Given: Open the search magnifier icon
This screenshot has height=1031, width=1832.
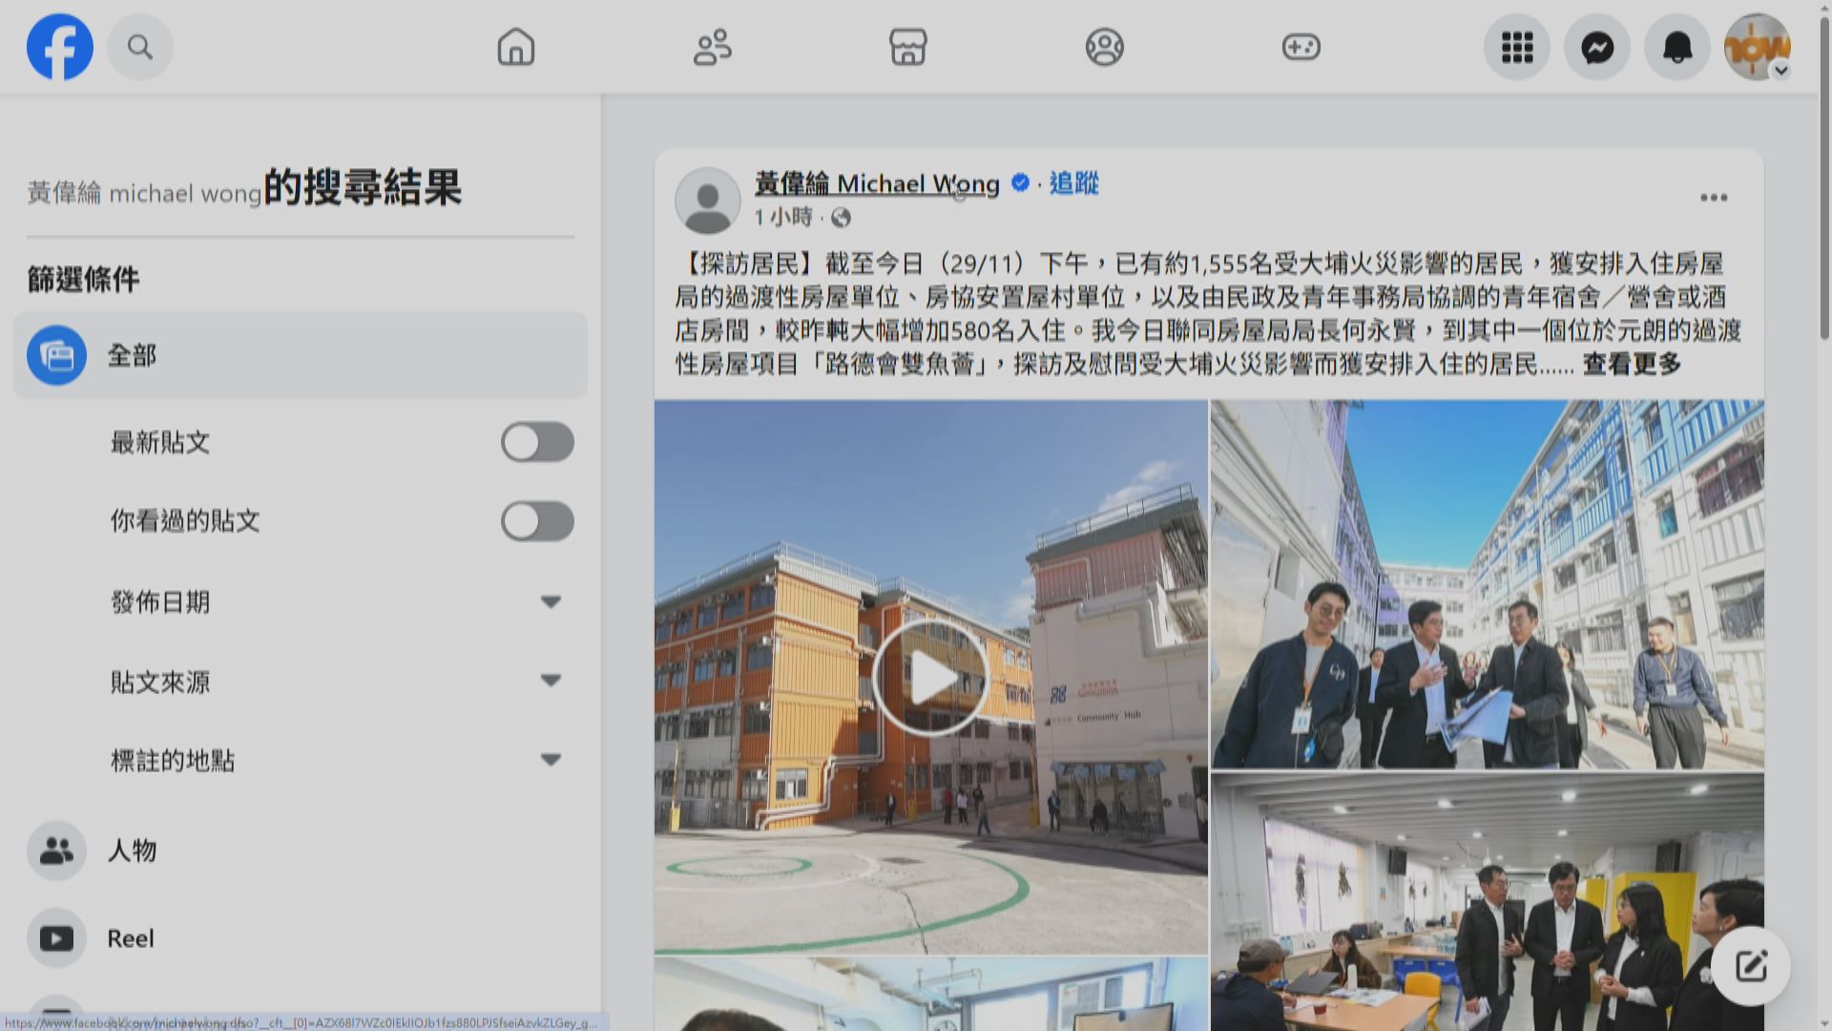Looking at the screenshot, I should [139, 47].
